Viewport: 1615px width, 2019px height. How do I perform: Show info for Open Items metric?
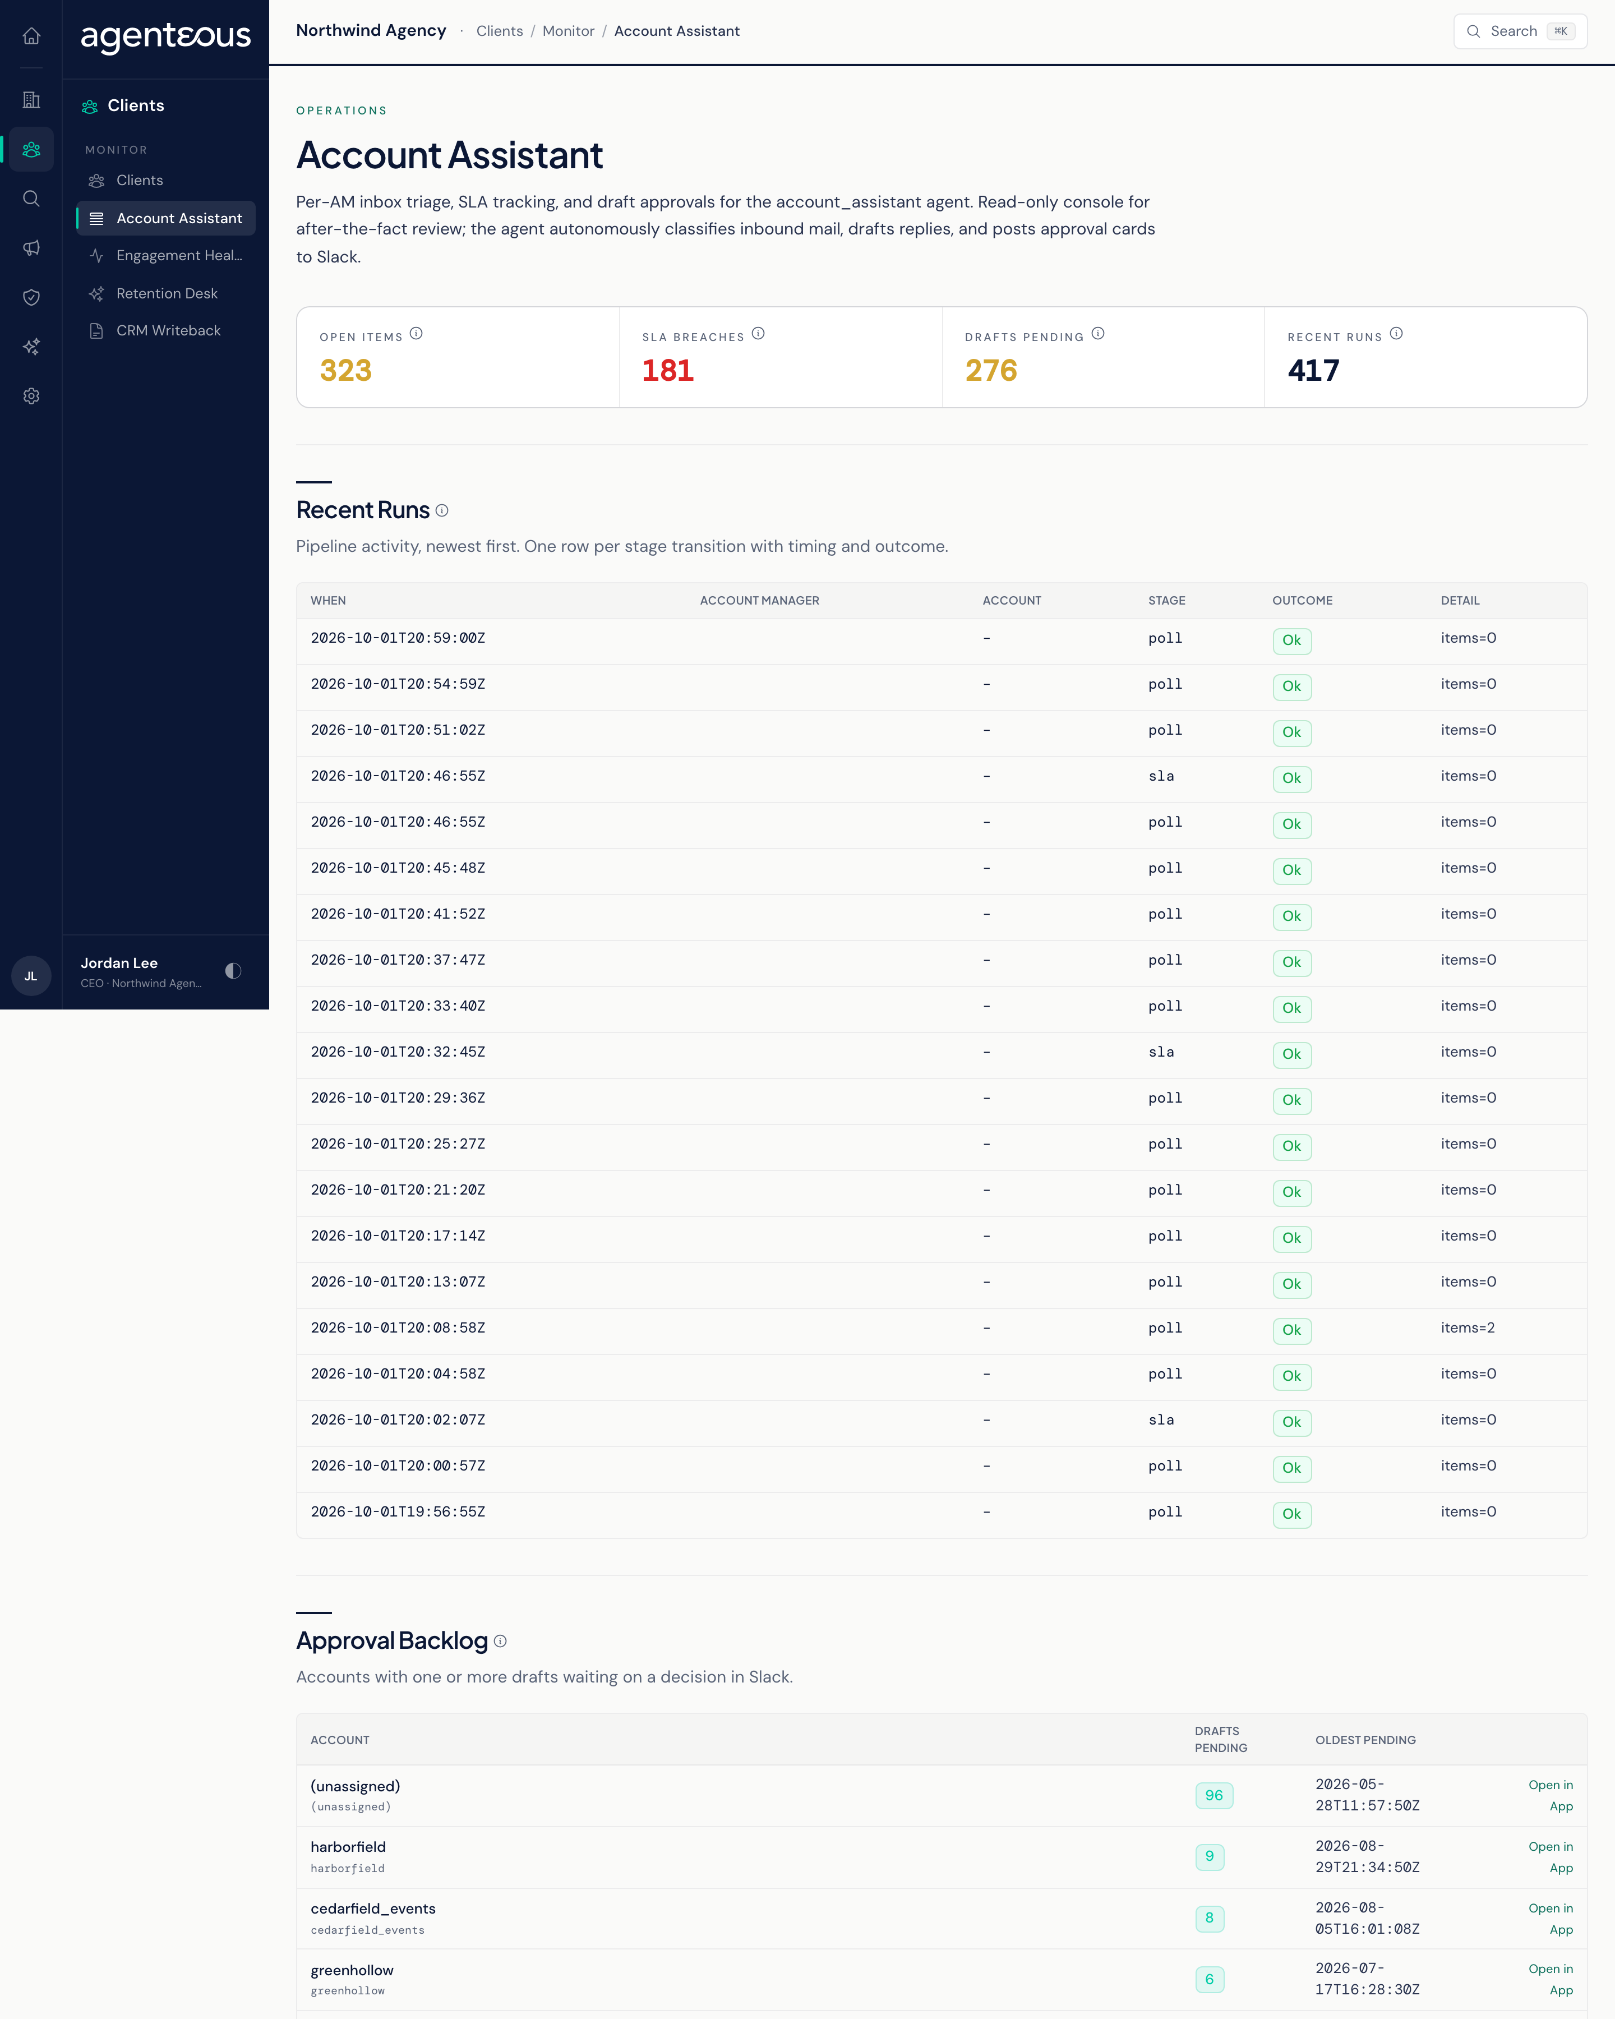417,334
